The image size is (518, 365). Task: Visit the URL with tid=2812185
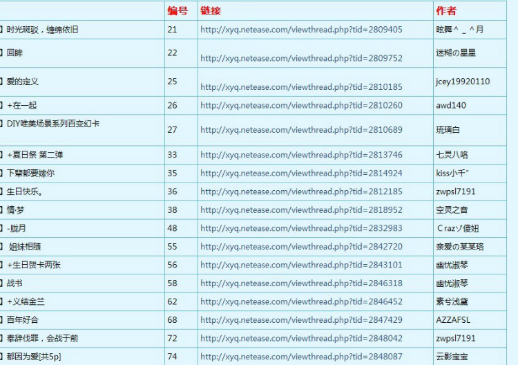click(301, 191)
